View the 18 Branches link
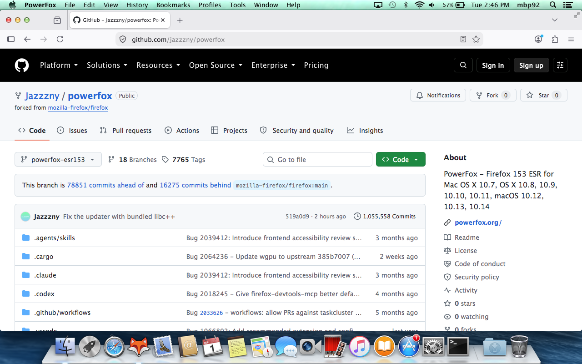This screenshot has height=364, width=582. [x=132, y=160]
